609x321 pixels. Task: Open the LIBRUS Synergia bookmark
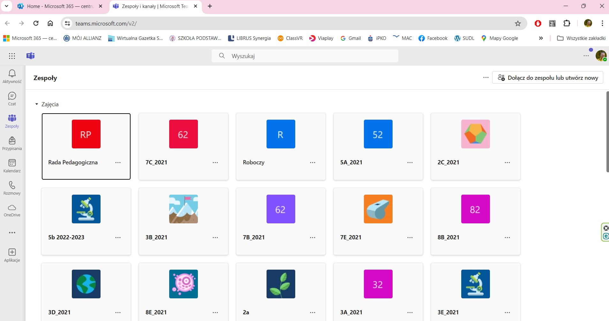(x=249, y=38)
